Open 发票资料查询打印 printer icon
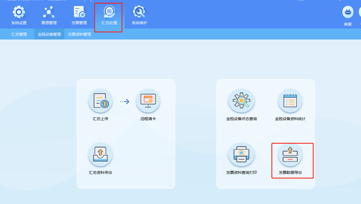 pyautogui.click(x=241, y=155)
